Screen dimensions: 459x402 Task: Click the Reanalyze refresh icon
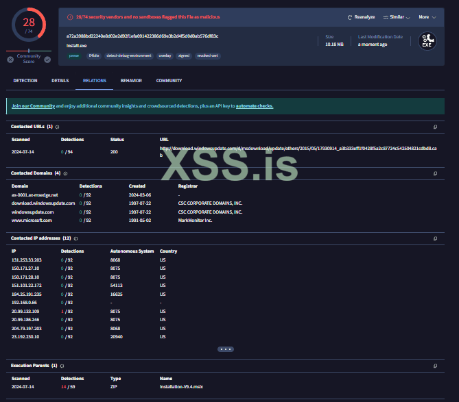350,17
